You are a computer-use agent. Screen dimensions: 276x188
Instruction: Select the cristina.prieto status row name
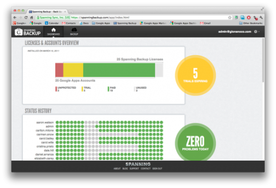tap(45, 146)
